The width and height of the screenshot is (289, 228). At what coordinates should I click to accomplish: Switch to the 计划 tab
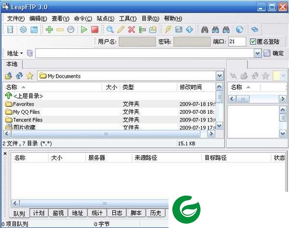coord(39,213)
